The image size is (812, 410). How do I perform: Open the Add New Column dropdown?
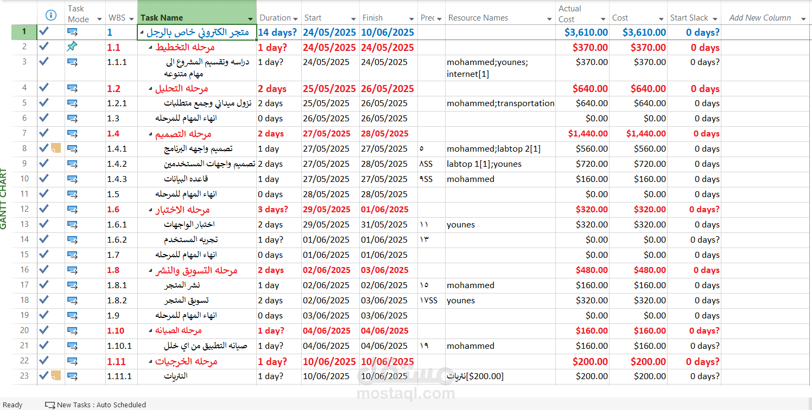(803, 19)
